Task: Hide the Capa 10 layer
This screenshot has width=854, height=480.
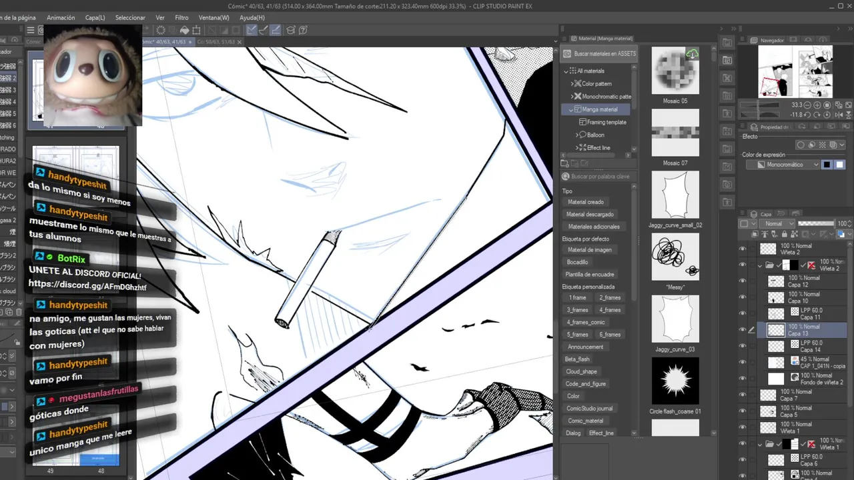Action: 743,297
